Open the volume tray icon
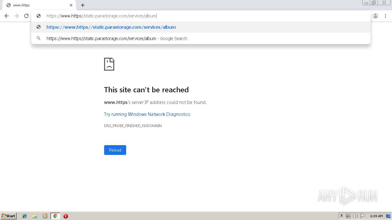The width and height of the screenshot is (392, 220). [355, 216]
